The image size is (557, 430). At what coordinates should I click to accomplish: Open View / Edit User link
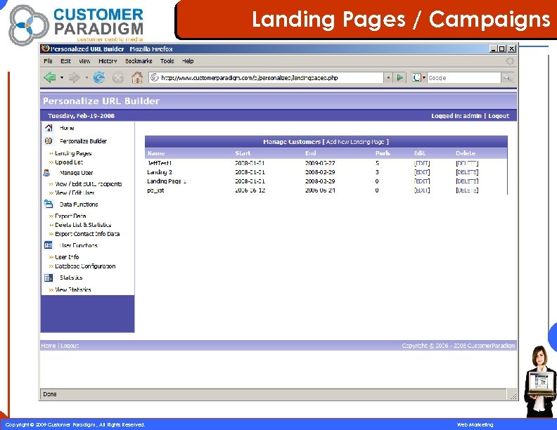click(75, 193)
